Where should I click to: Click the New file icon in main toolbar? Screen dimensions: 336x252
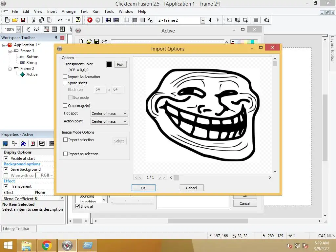(7, 20)
